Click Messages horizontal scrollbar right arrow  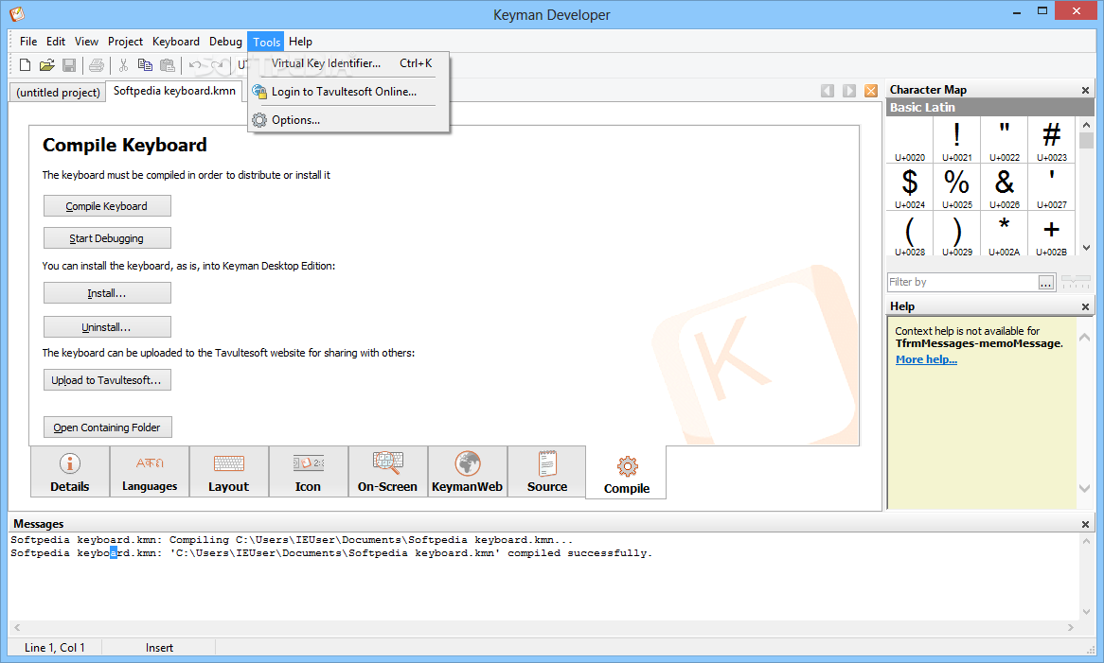(1070, 627)
